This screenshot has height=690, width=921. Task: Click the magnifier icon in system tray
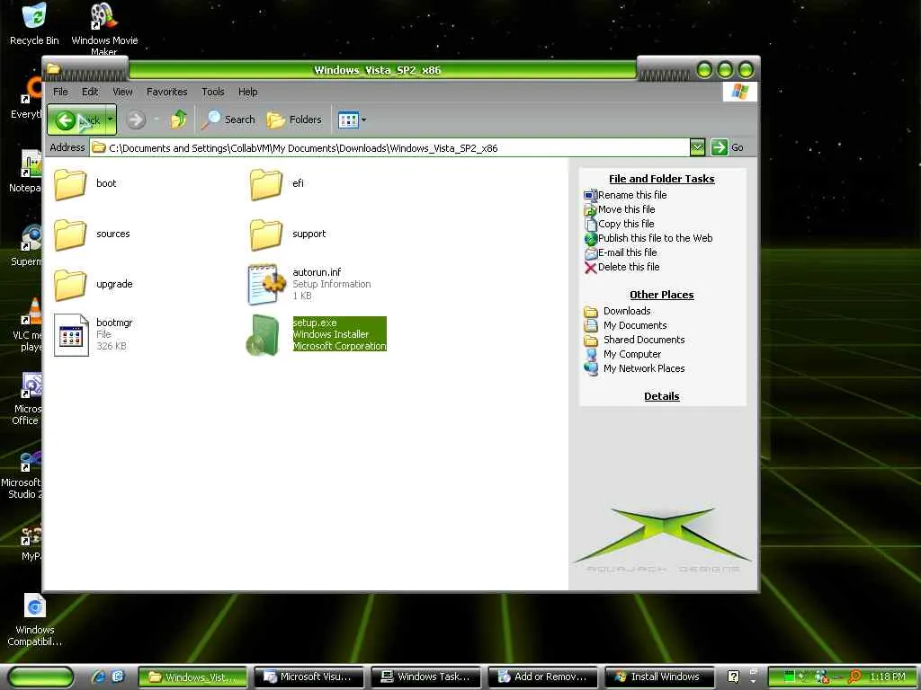coord(855,677)
